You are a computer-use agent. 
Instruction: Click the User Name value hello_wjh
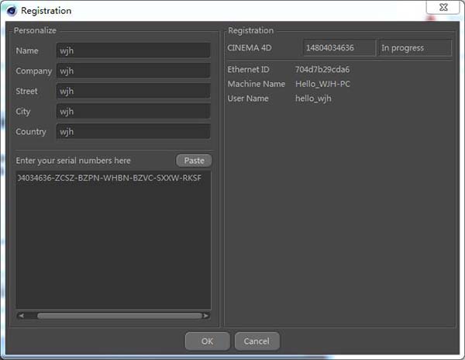click(313, 99)
